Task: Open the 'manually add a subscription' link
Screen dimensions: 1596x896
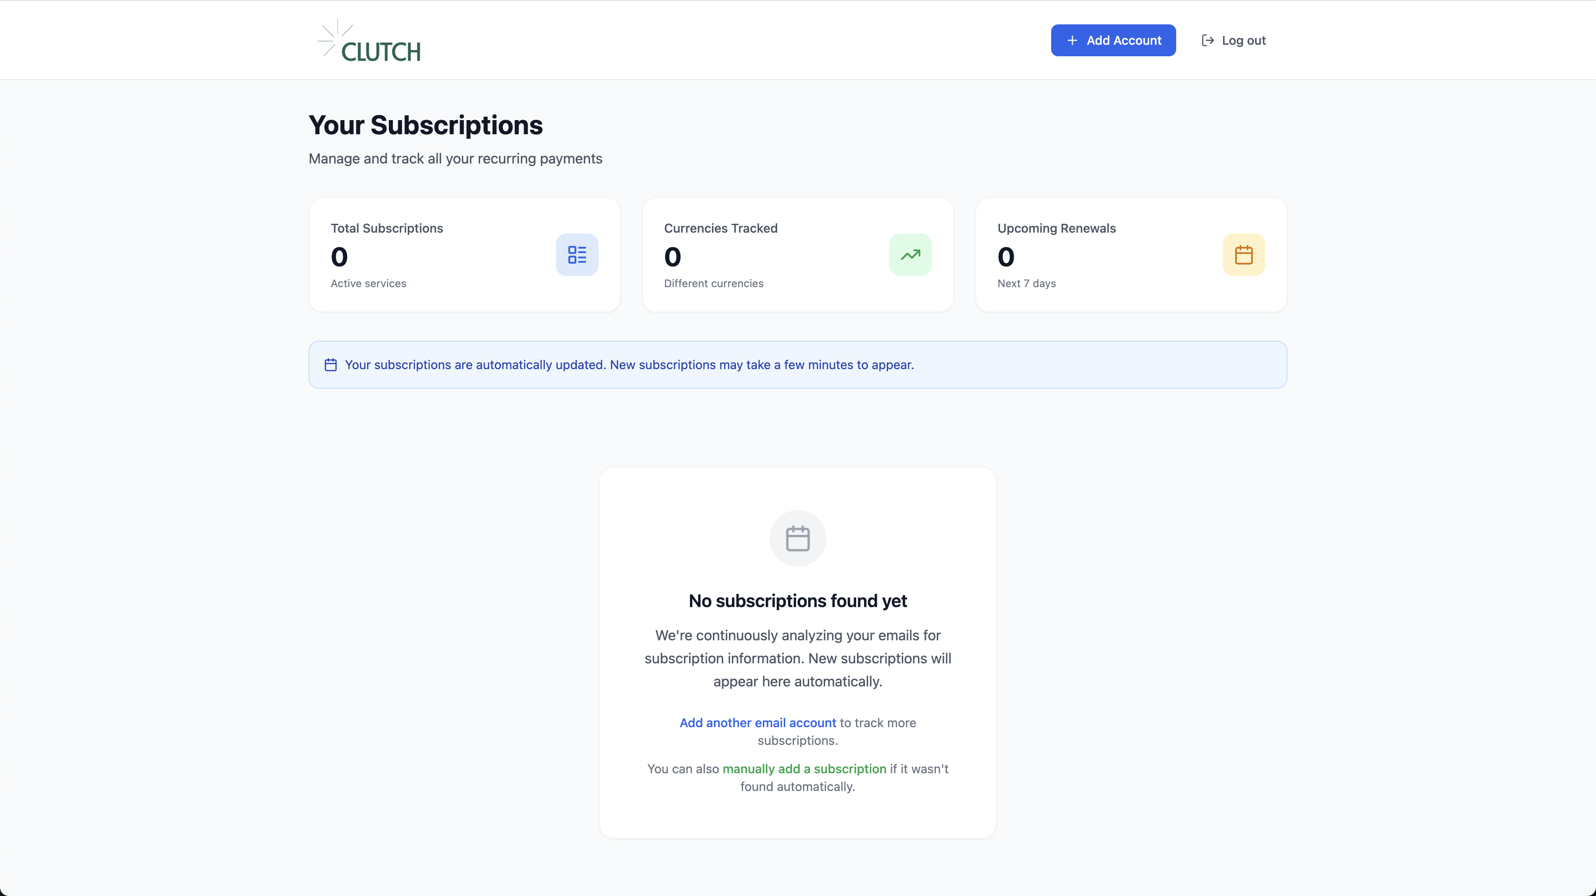Action: [804, 768]
